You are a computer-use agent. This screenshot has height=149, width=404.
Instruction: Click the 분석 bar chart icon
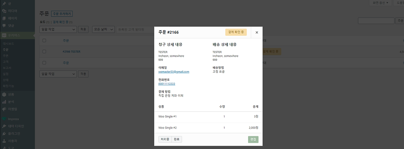(4, 102)
